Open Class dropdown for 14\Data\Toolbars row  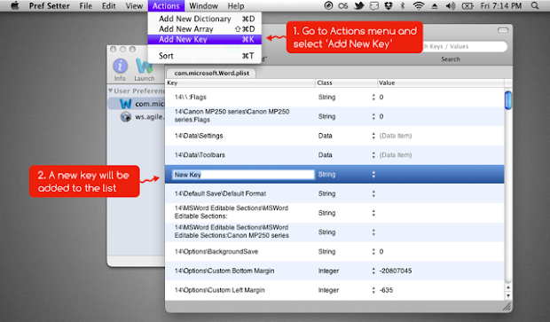pos(373,155)
